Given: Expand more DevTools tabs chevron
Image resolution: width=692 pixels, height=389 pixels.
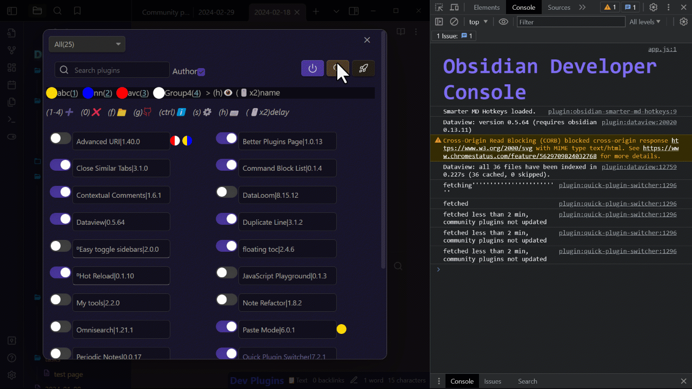Looking at the screenshot, I should click(x=582, y=7).
